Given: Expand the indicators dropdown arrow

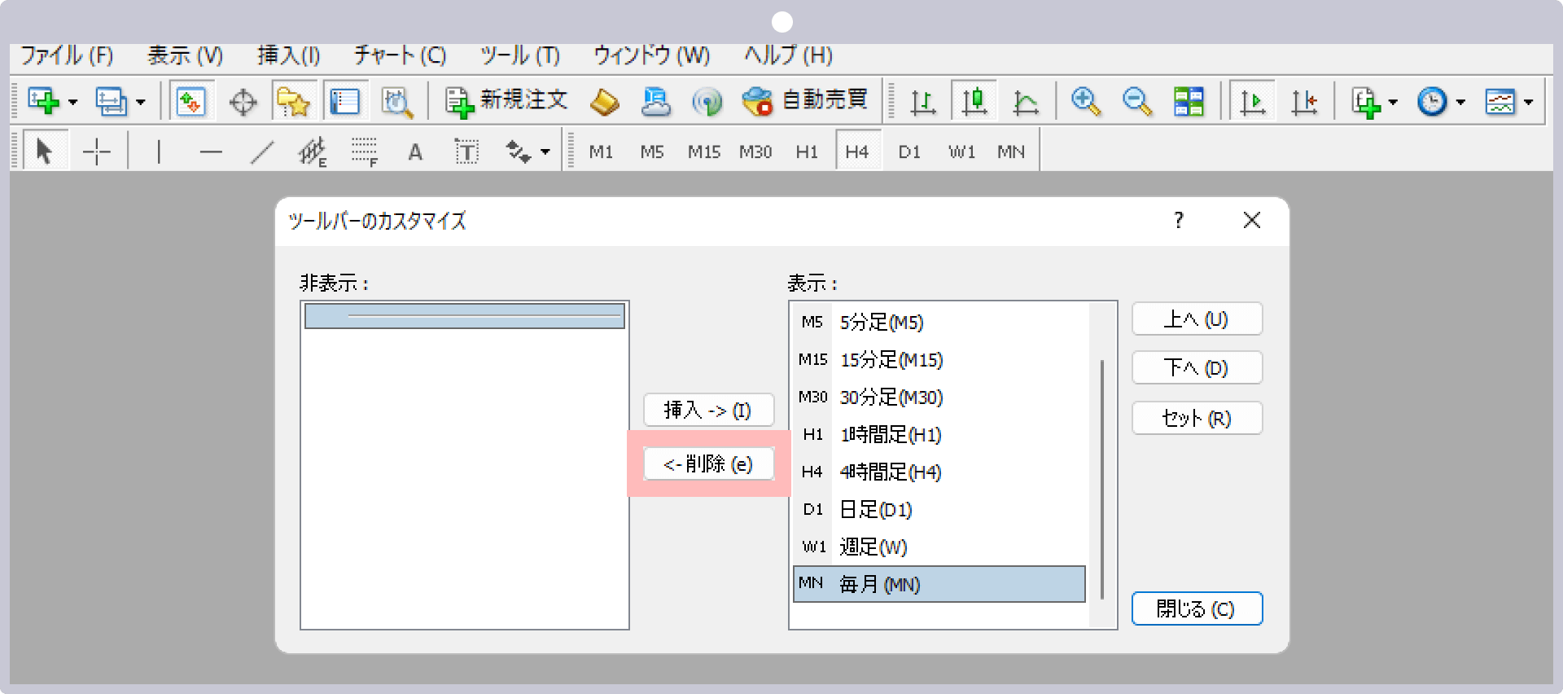Looking at the screenshot, I should click(x=1393, y=103).
